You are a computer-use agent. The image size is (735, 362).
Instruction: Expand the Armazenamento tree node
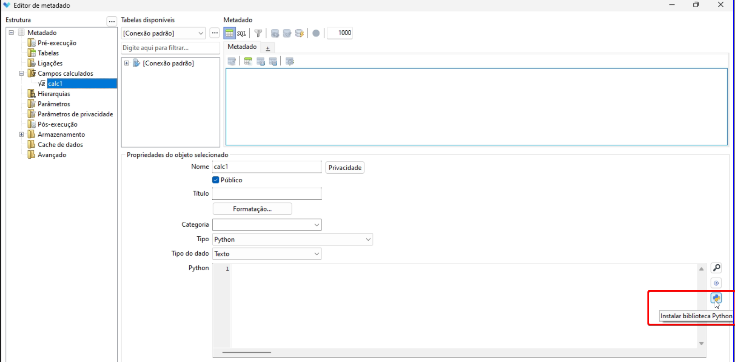21,134
